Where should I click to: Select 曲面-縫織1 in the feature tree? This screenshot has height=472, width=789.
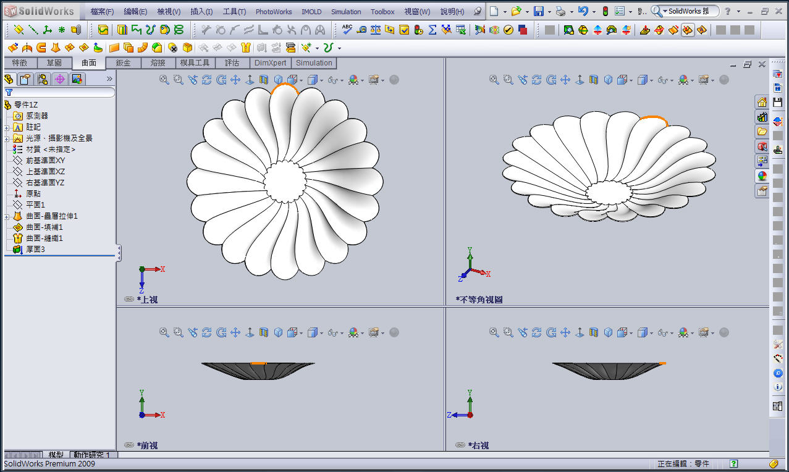point(44,238)
